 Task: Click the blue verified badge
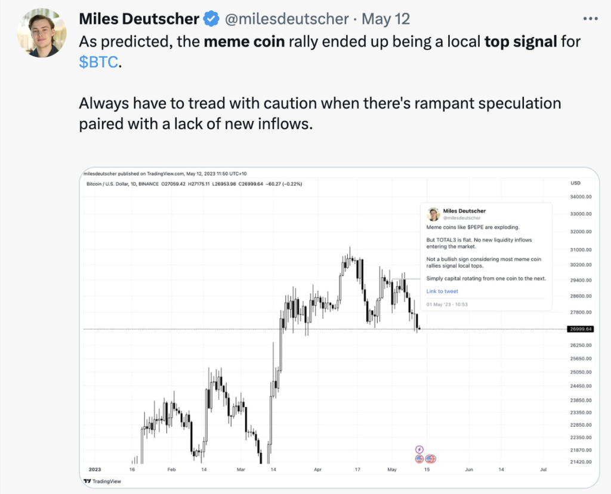(211, 18)
